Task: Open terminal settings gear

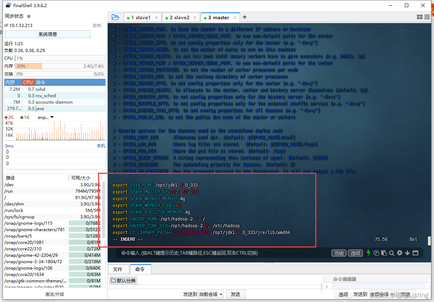Action: (399, 253)
